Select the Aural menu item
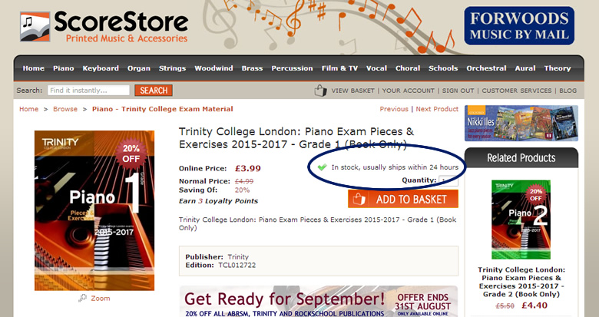The height and width of the screenshot is (317, 599). coord(525,68)
